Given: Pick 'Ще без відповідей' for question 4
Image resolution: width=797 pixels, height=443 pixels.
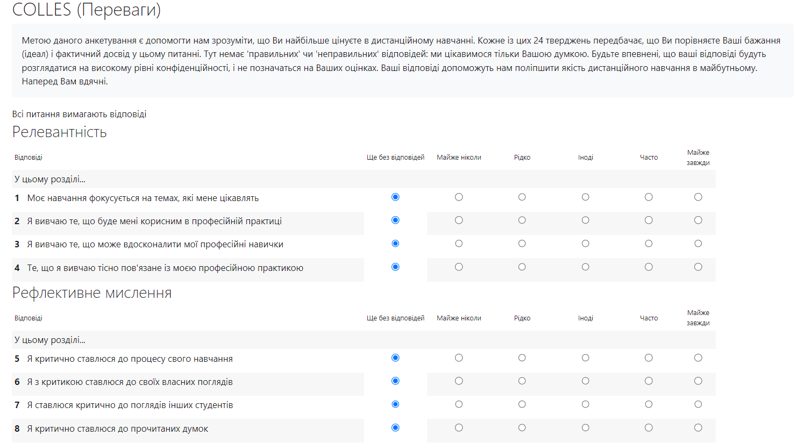Looking at the screenshot, I should pyautogui.click(x=395, y=267).
